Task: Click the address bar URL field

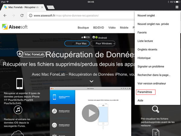Action: [x=81, y=15]
